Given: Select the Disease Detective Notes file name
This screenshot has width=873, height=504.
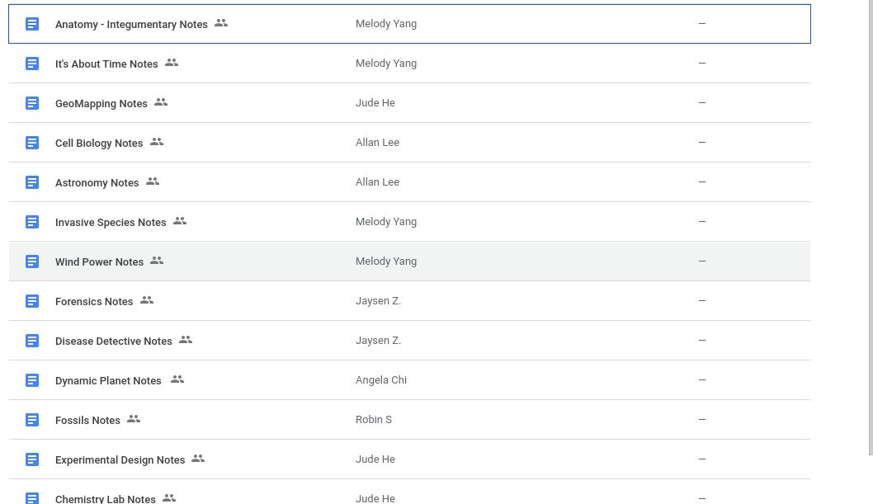Looking at the screenshot, I should coord(114,341).
